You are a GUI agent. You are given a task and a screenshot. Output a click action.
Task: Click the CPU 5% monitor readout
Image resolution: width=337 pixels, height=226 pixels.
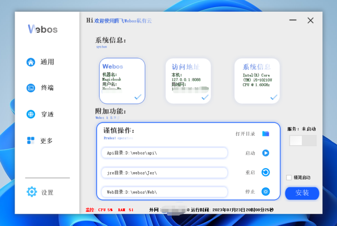click(105, 210)
